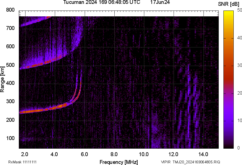Click the SNR color scale bar
Viewport: 242px width, 165px height.
(x=229, y=80)
